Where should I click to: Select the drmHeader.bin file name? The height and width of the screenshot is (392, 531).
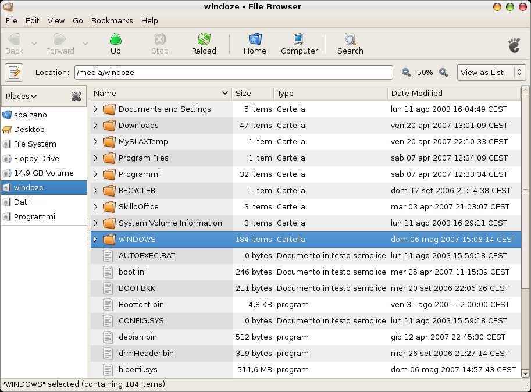tap(146, 354)
